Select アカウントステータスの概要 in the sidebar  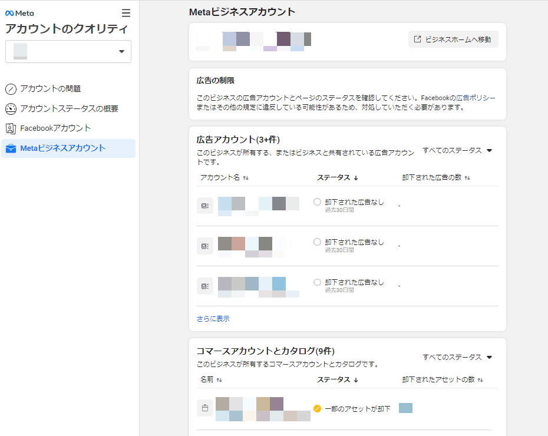coord(69,109)
